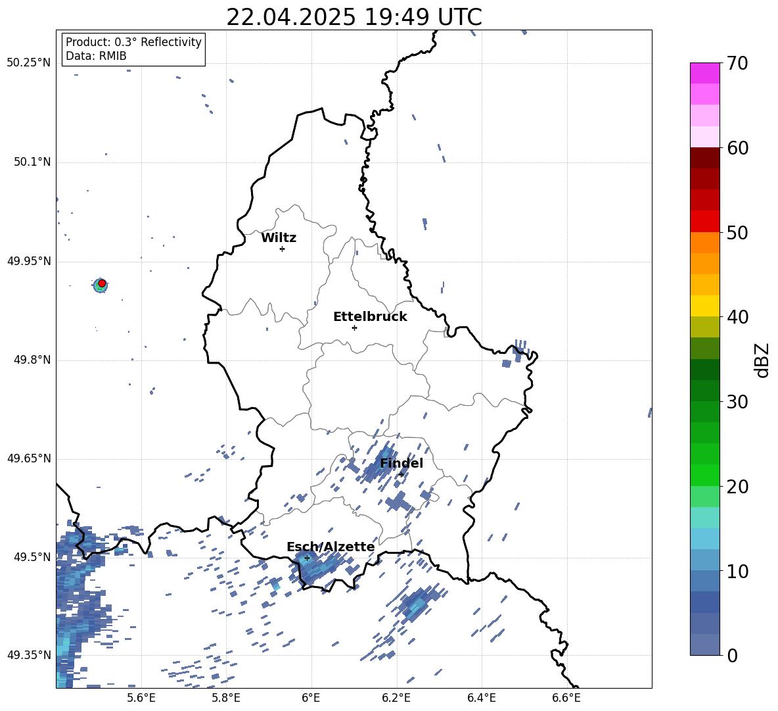Click the 5.6°E longitude label
778x711 pixels.
tap(141, 698)
